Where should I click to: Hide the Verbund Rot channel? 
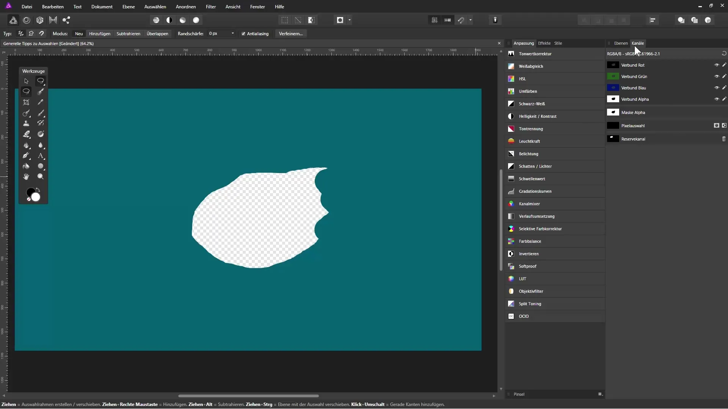coord(717,65)
